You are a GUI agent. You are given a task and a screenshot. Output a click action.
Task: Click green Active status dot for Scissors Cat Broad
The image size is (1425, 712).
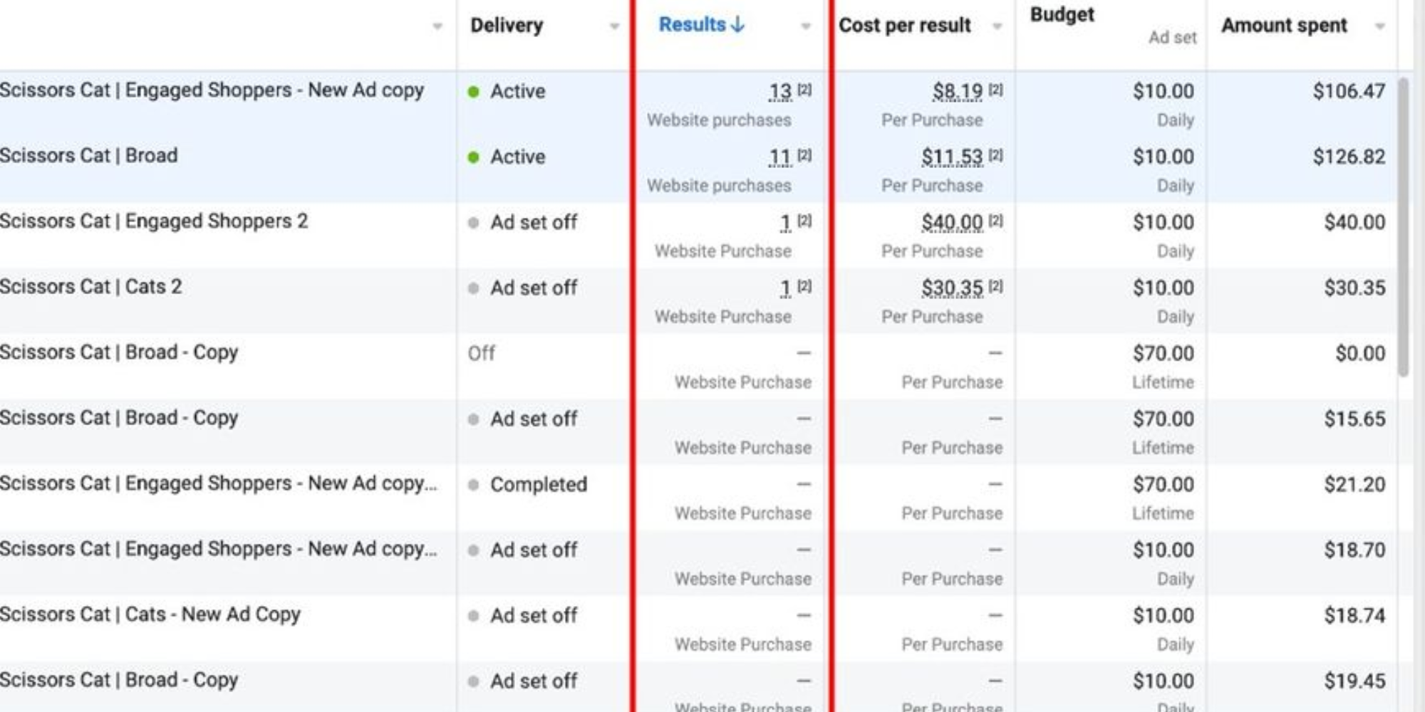(473, 157)
